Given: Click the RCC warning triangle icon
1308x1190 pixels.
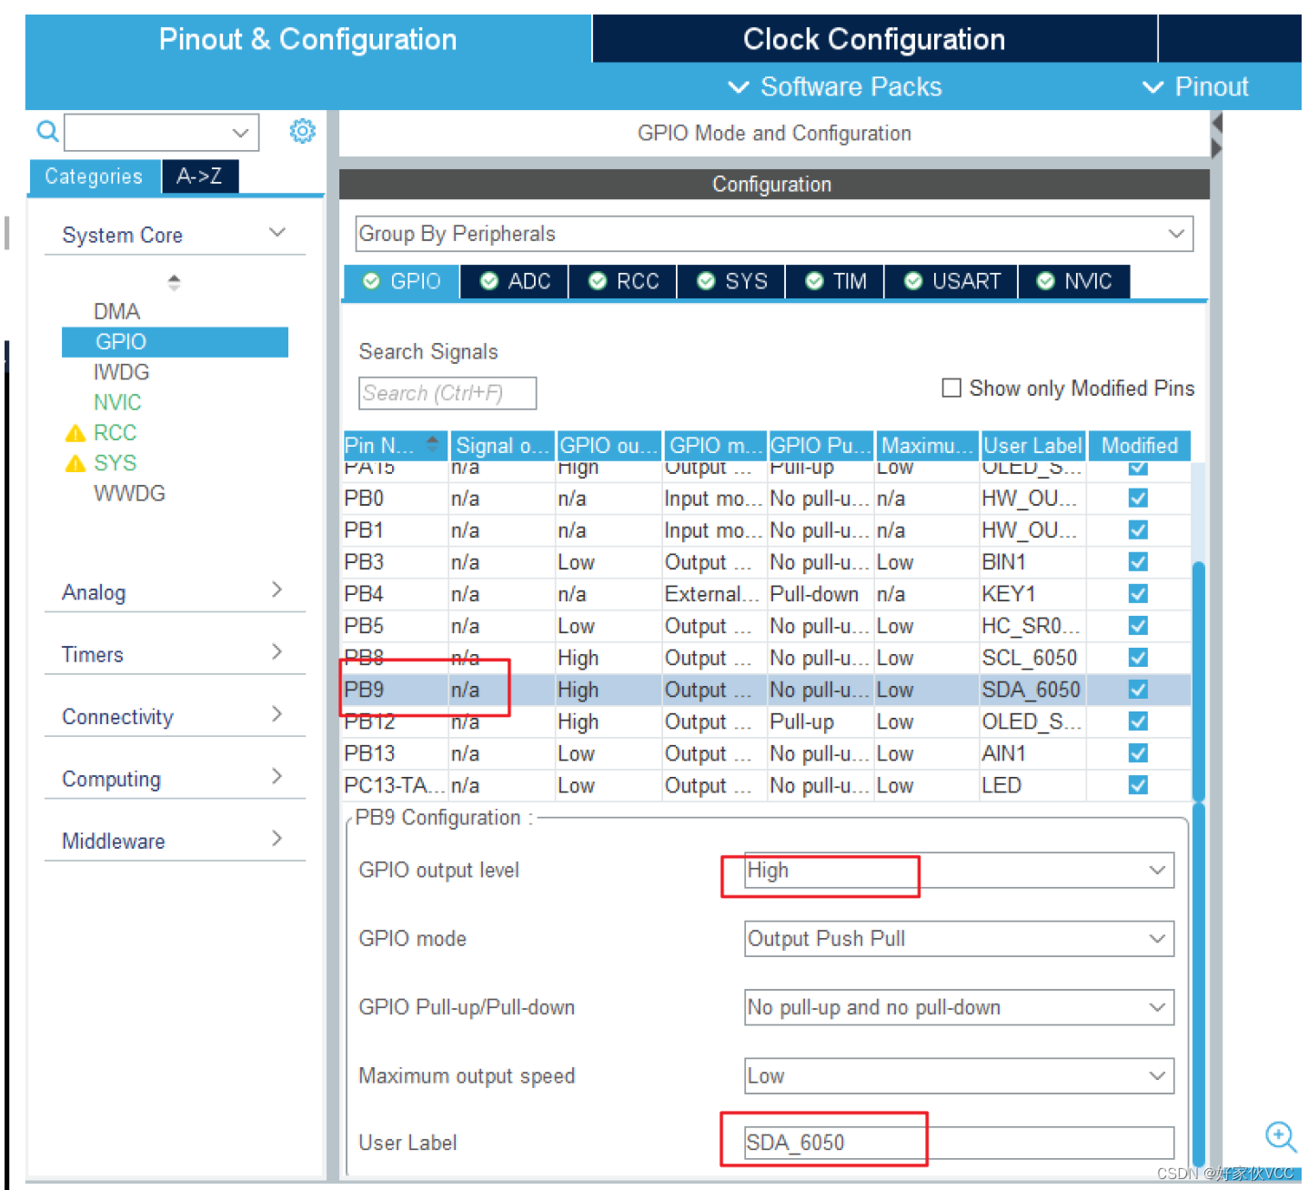Looking at the screenshot, I should 75,433.
